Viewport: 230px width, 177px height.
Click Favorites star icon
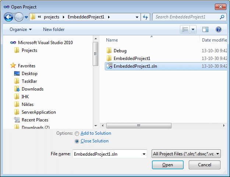13,66
